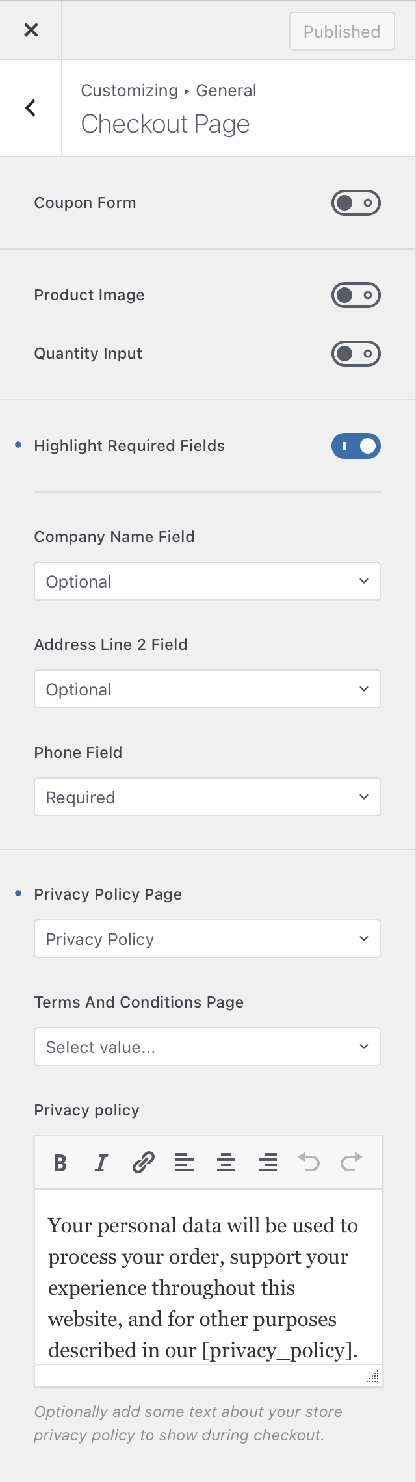This screenshot has height=1482, width=416.
Task: Click the Published button
Action: coord(342,31)
